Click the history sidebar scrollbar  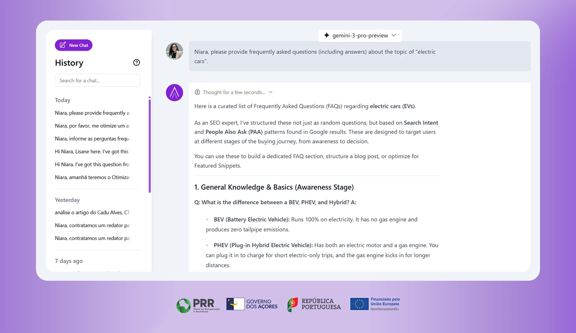click(x=150, y=144)
